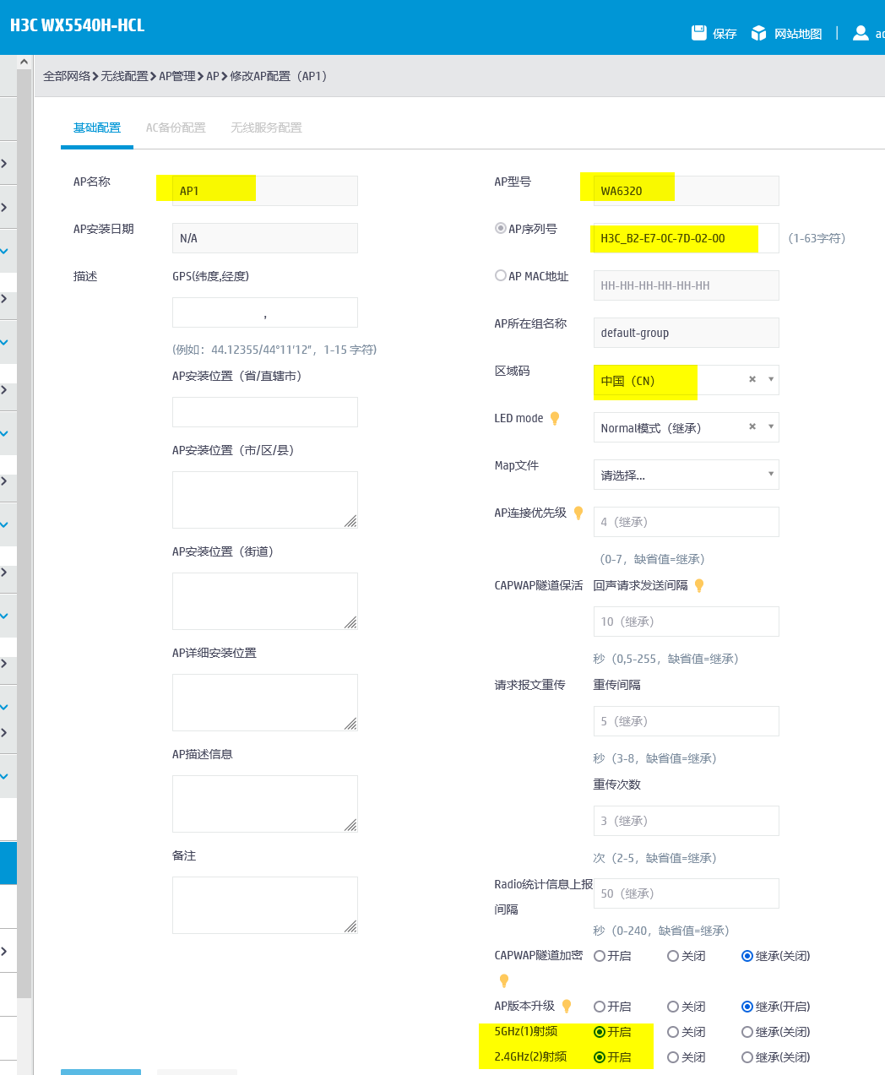Switch to the AC备份配置 tab
Screen dimensions: 885x1075
(x=176, y=128)
